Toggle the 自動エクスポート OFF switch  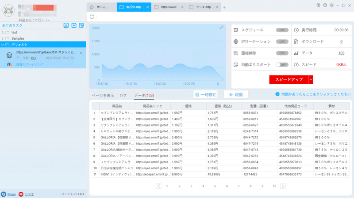point(282,65)
